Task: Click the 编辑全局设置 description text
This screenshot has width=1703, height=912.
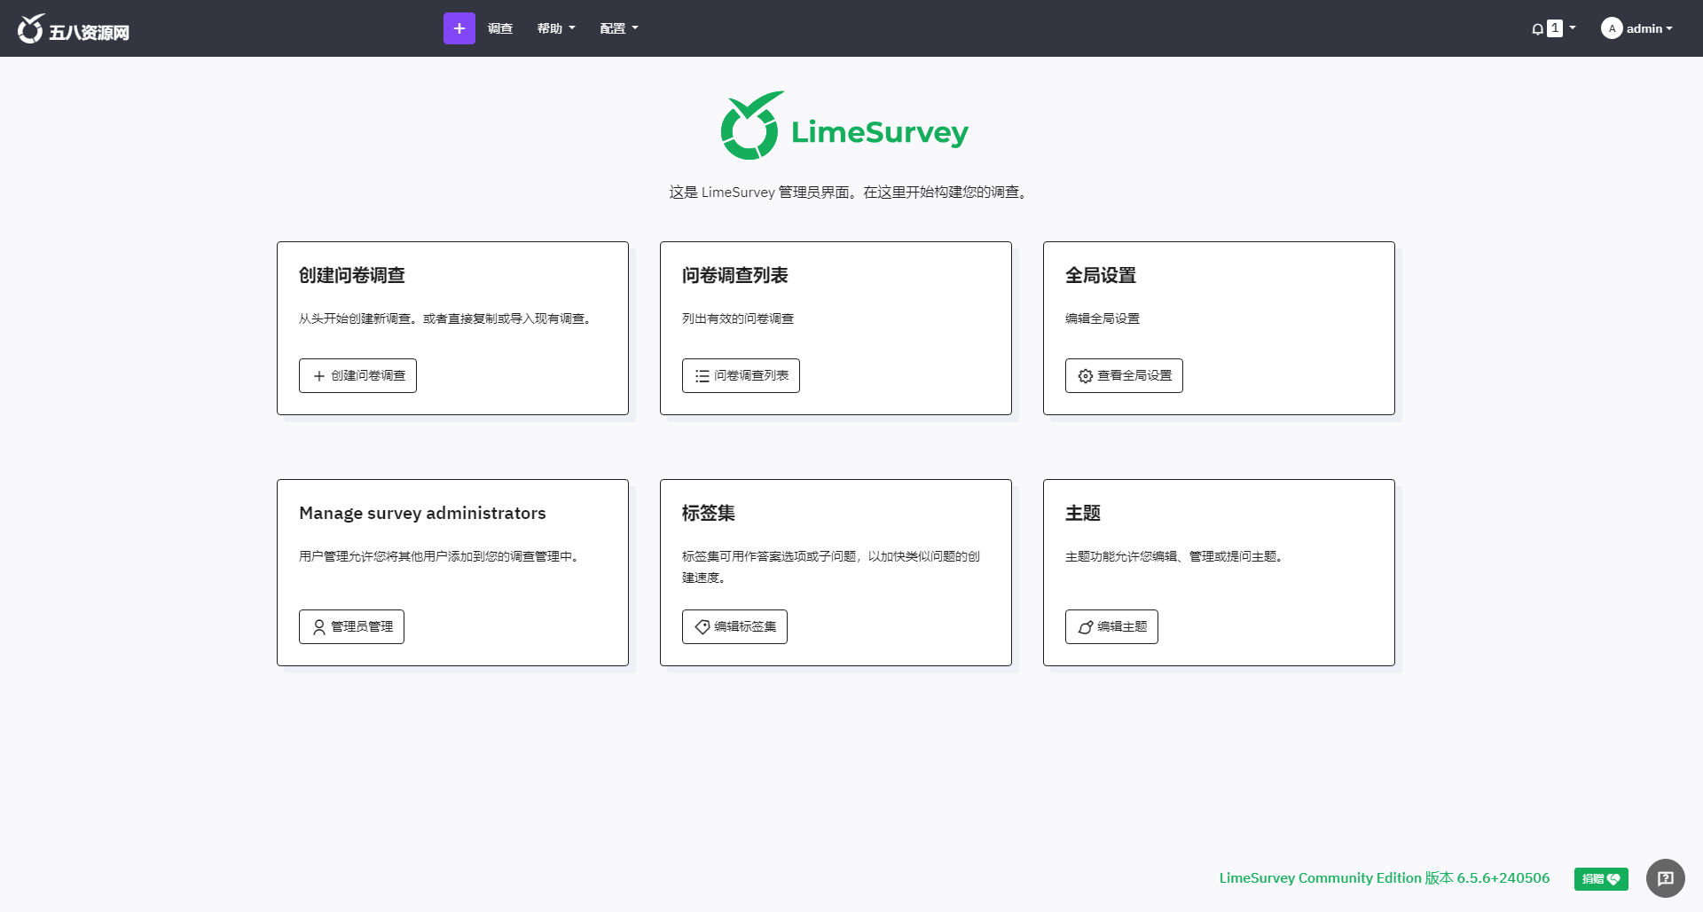Action: pyautogui.click(x=1103, y=318)
